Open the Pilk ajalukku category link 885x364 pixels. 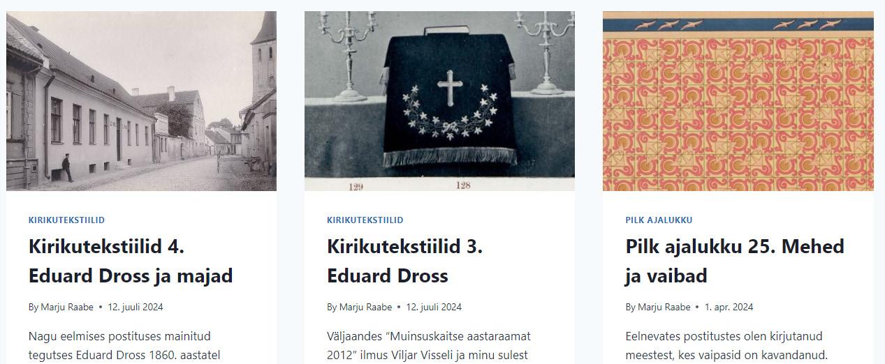[x=659, y=220]
